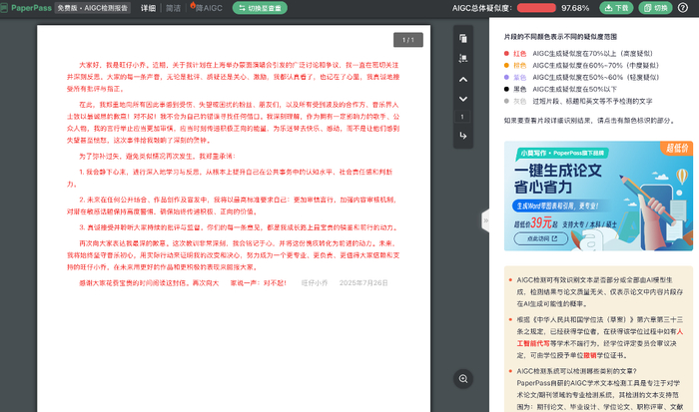Click the jump-to-page arrow icon
This screenshot has width=699, height=412.
(463, 136)
